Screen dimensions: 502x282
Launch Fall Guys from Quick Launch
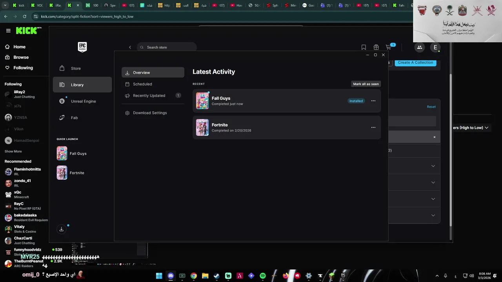(x=71, y=154)
